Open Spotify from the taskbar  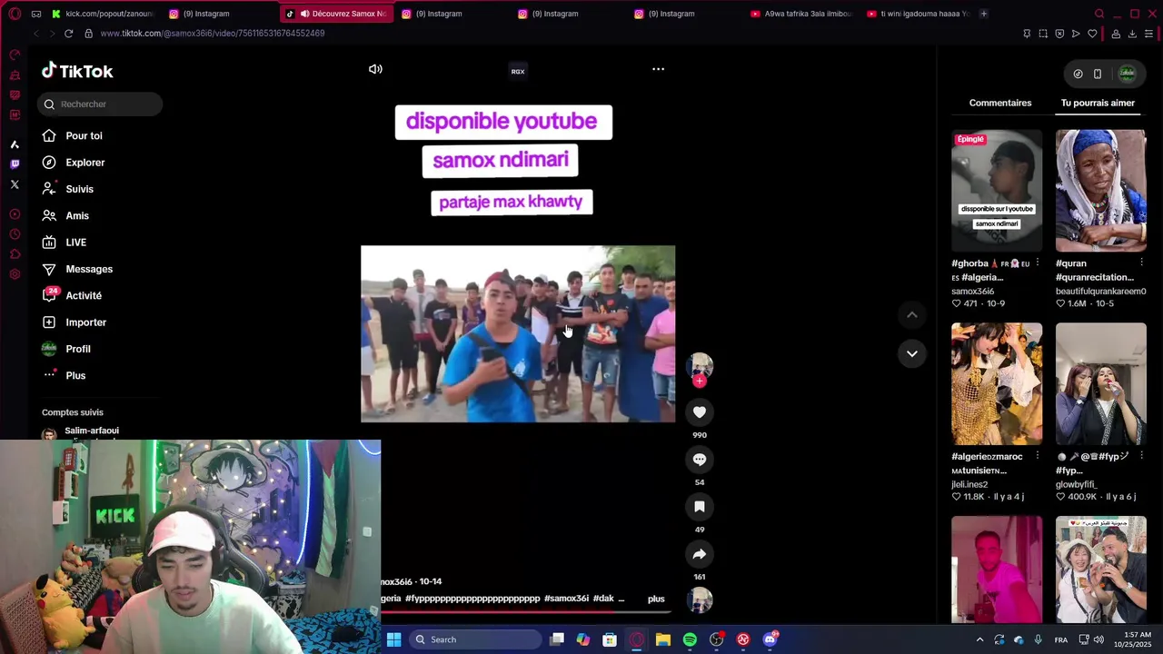tap(690, 639)
